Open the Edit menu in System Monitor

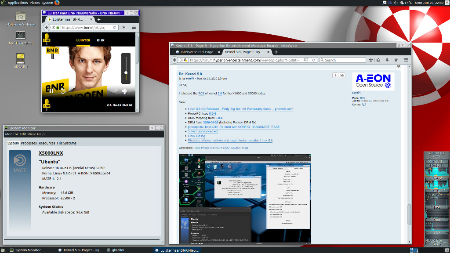[23, 134]
